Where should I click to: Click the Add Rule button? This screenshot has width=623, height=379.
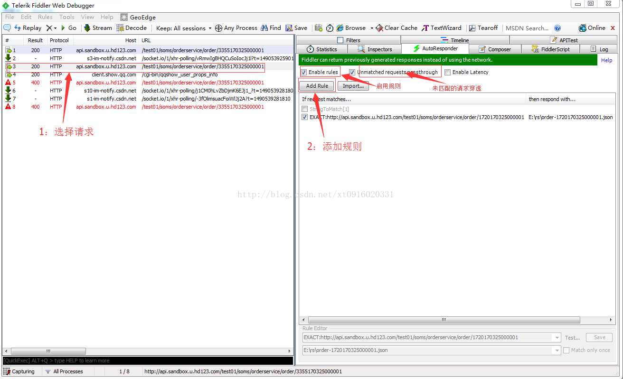pyautogui.click(x=317, y=86)
